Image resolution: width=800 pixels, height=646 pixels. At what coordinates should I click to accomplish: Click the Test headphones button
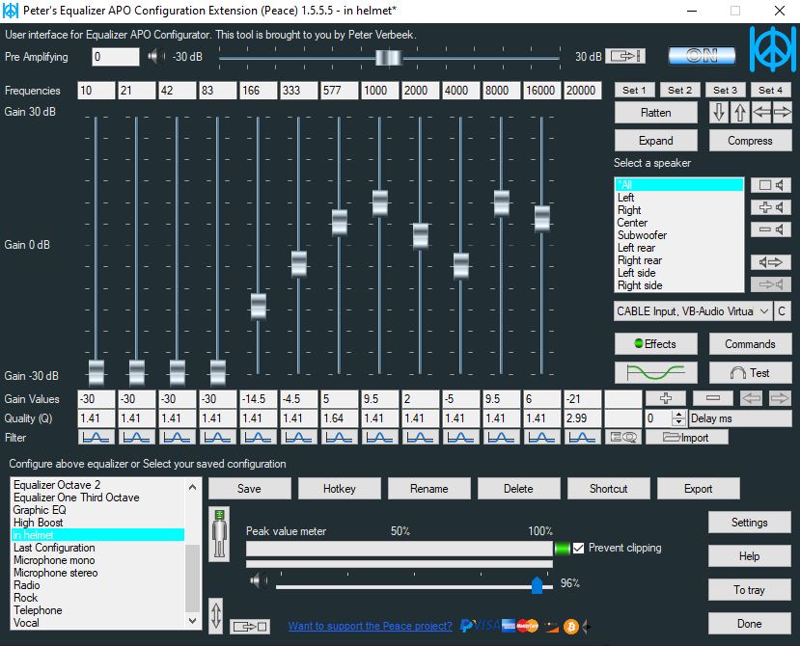(750, 373)
